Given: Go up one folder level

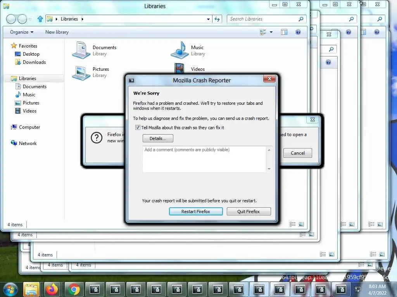Looking at the screenshot, I should [x=40, y=19].
